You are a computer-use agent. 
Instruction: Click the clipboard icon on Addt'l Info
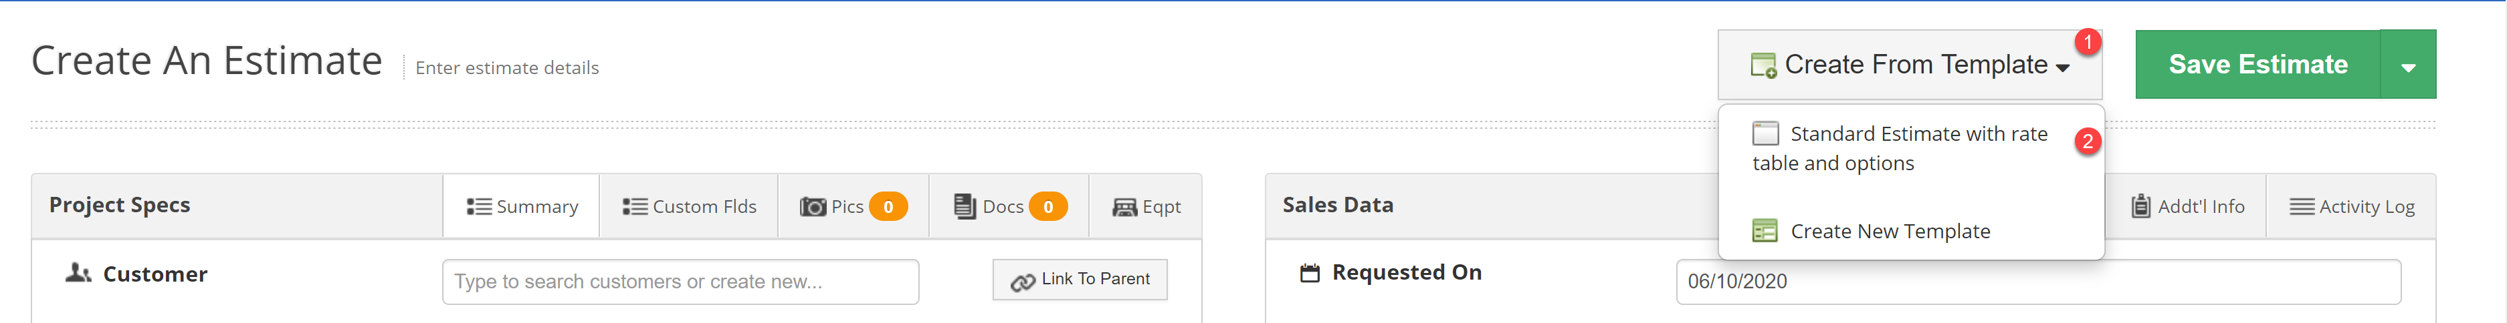(x=2141, y=206)
